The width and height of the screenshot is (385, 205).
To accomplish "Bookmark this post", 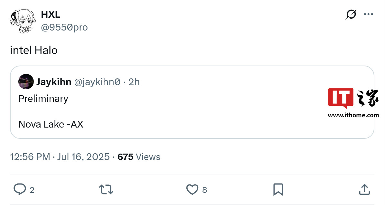I will click(x=278, y=189).
